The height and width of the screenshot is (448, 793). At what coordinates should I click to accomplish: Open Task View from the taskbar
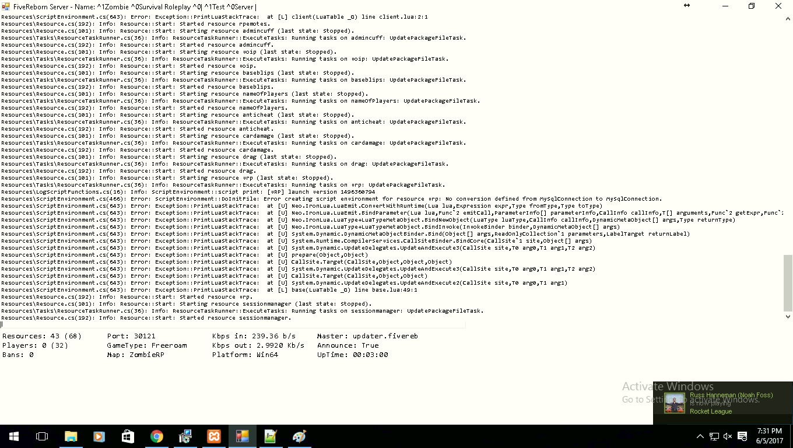point(41,436)
